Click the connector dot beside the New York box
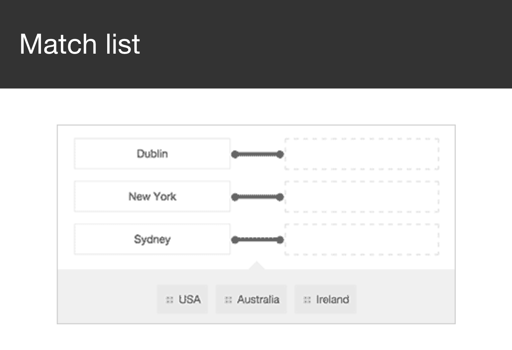 pos(236,197)
